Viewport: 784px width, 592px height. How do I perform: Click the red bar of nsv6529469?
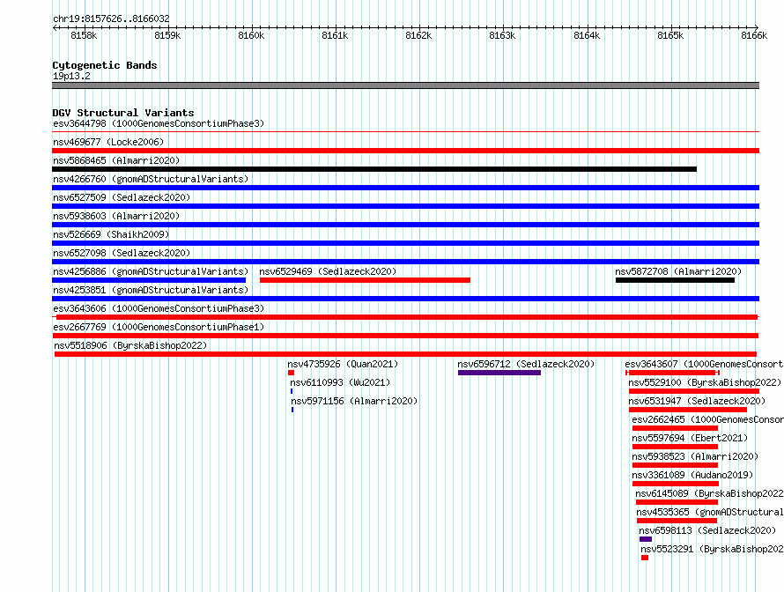(x=365, y=280)
